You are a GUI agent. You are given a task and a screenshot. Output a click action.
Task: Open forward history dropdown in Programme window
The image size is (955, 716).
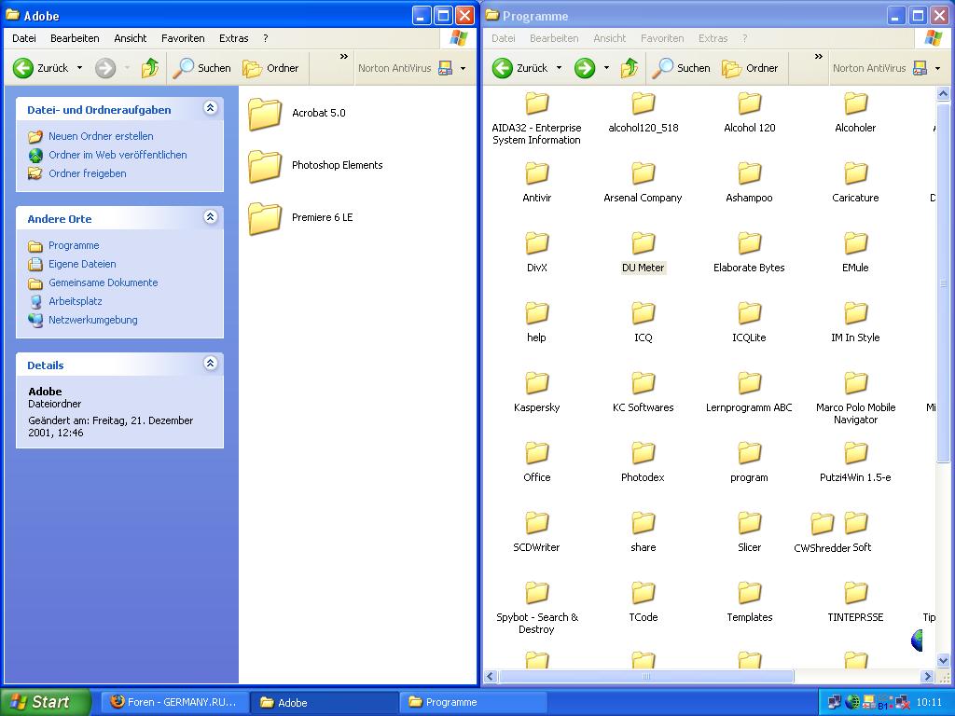click(606, 67)
